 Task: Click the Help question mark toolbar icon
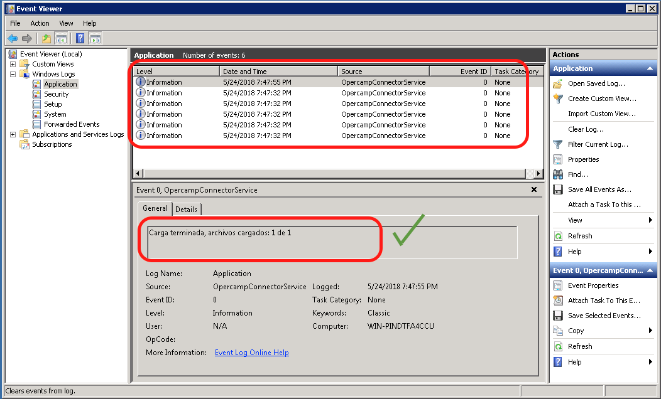[80, 38]
